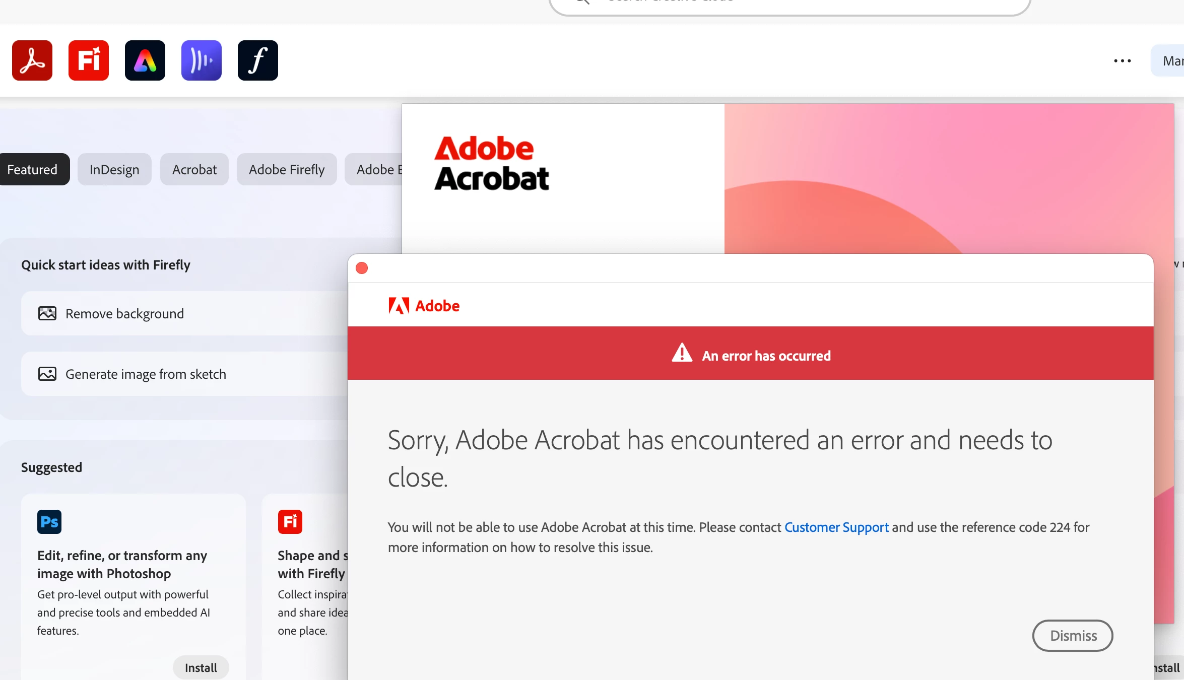Click 'An error has occurred' banner text
The height and width of the screenshot is (680, 1184).
(x=766, y=356)
